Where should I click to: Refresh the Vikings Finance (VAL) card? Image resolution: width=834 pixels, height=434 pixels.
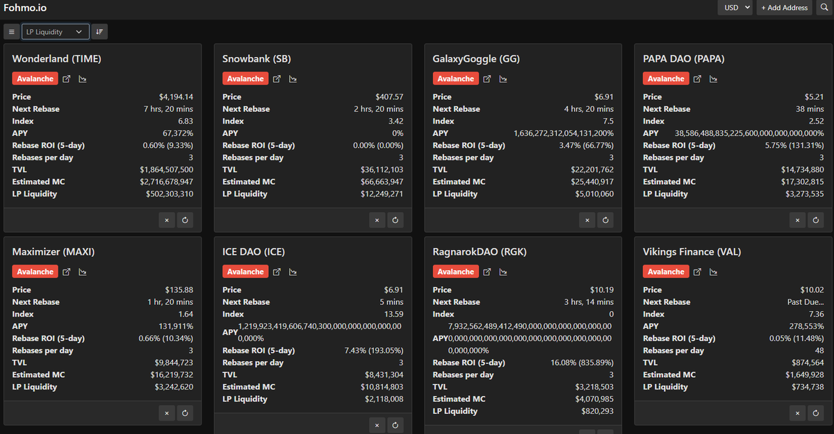816,413
